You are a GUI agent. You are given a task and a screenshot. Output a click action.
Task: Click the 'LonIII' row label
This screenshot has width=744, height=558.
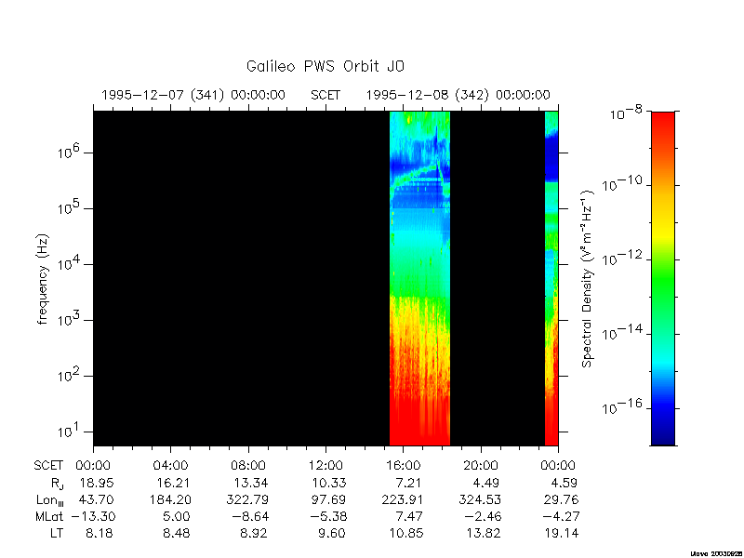point(50,500)
